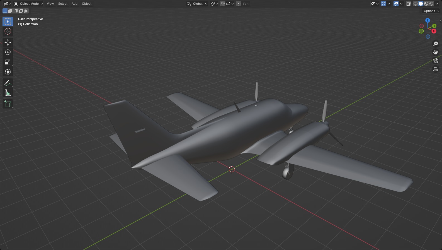Screen dimensions: 442x250
Task: Open the Object menu
Action: 87,4
